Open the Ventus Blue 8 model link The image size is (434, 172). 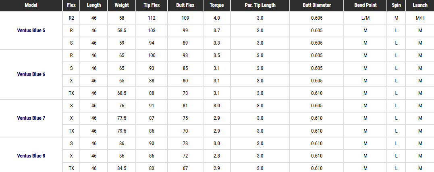point(31,156)
